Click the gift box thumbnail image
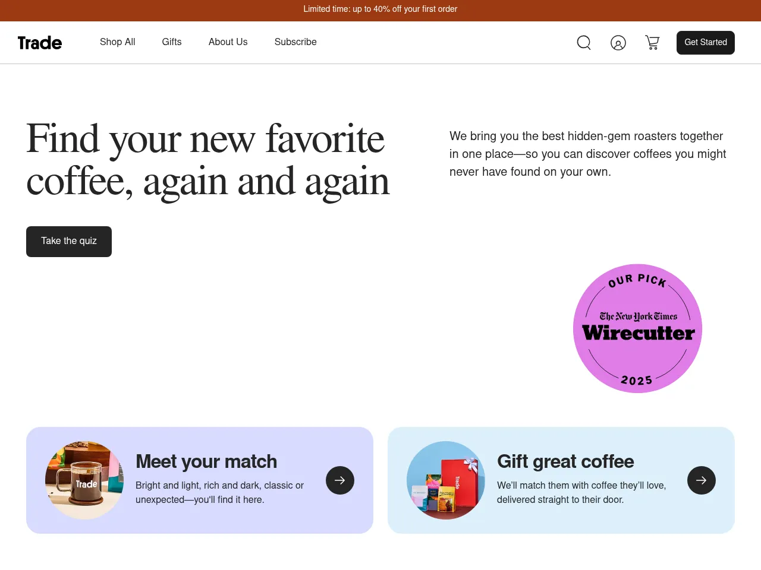 (x=446, y=480)
